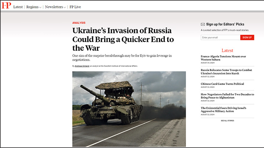Click the Sign up for Editors' Picks heading
The height and width of the screenshot is (148, 264).
click(x=225, y=24)
